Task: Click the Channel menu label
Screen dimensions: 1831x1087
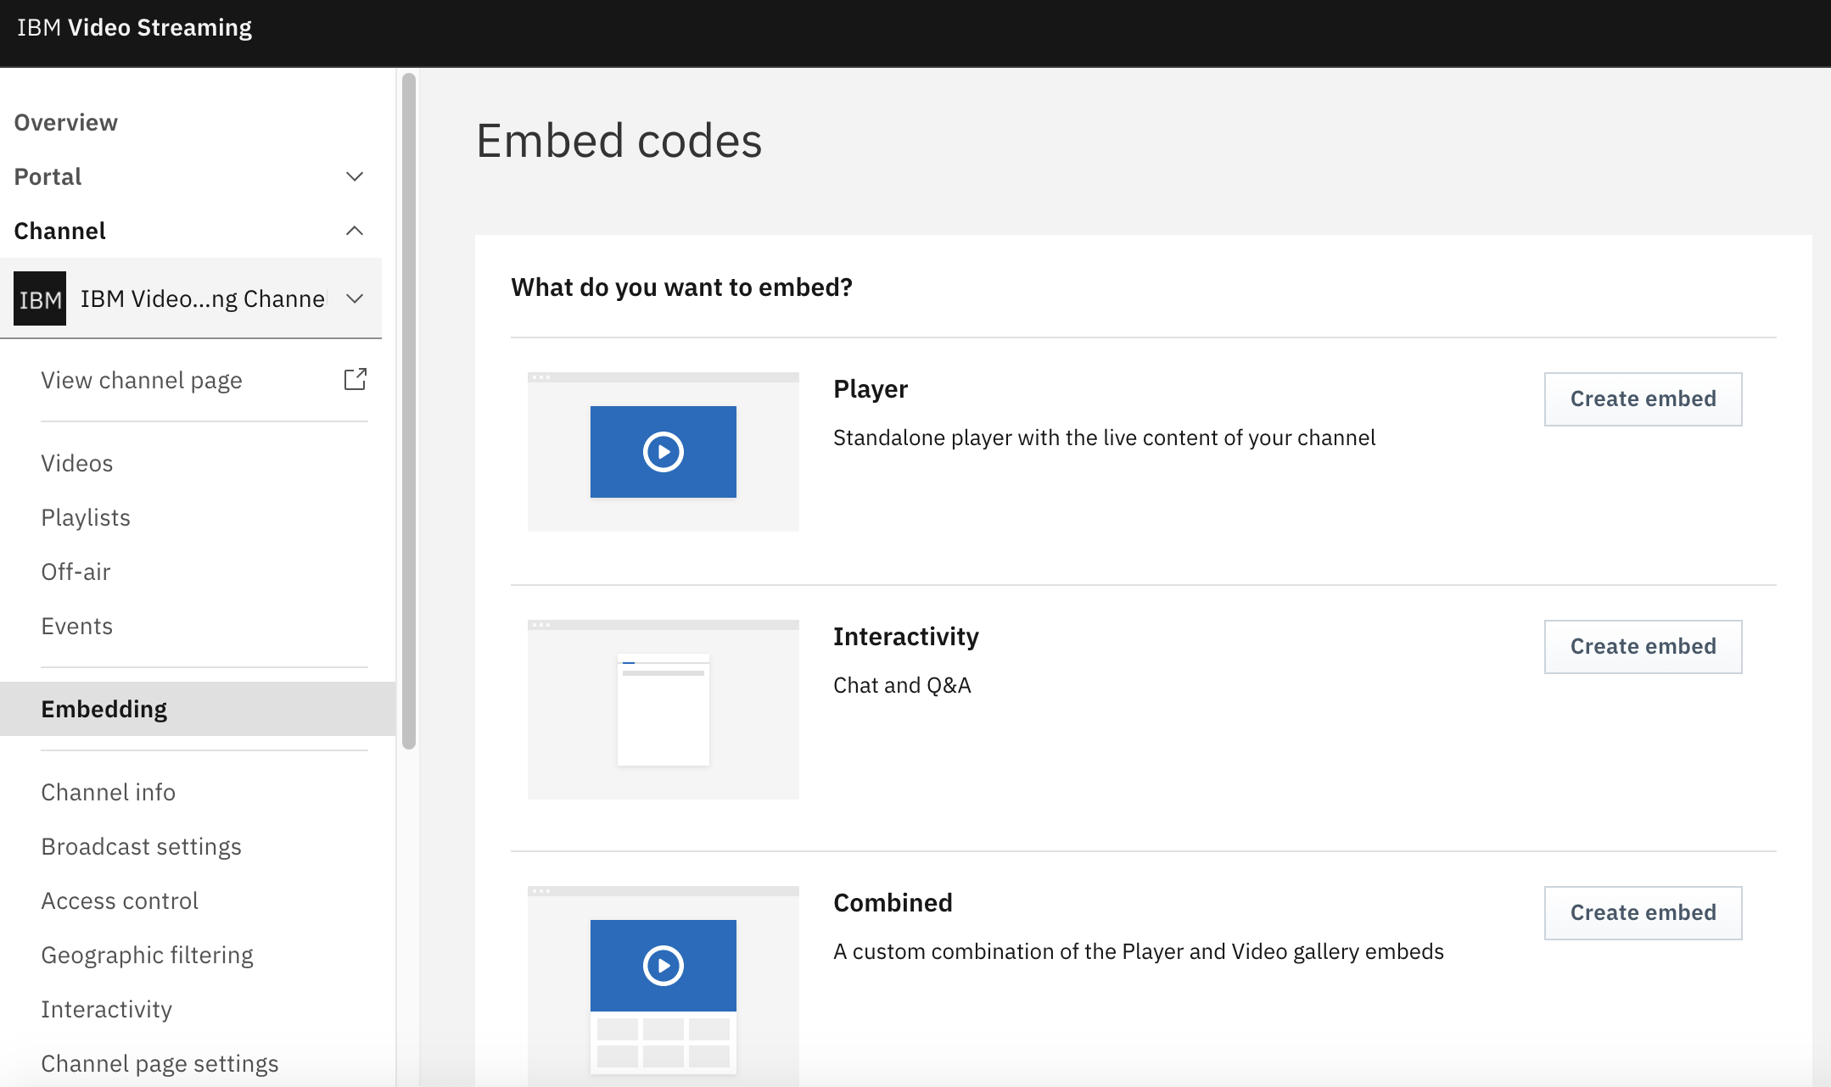Action: tap(59, 231)
